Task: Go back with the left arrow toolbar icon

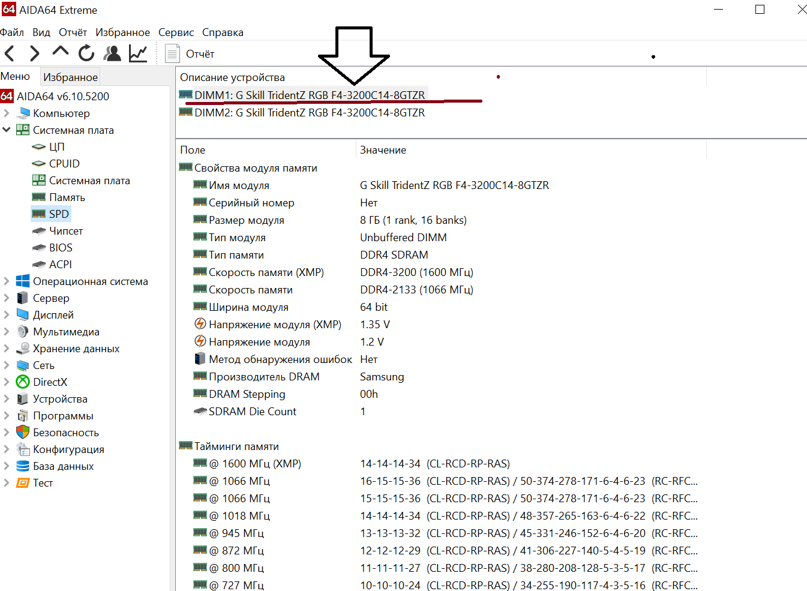Action: pyautogui.click(x=10, y=54)
